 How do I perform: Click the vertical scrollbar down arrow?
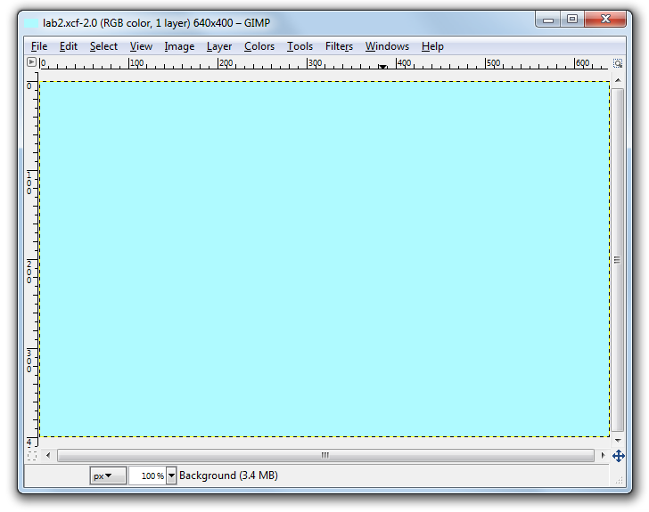pos(618,441)
